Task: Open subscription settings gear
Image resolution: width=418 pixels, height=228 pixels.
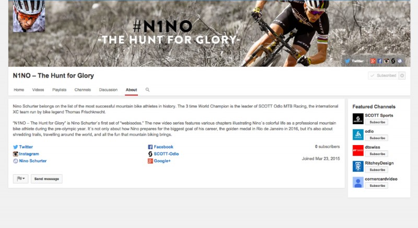Action: click(402, 76)
